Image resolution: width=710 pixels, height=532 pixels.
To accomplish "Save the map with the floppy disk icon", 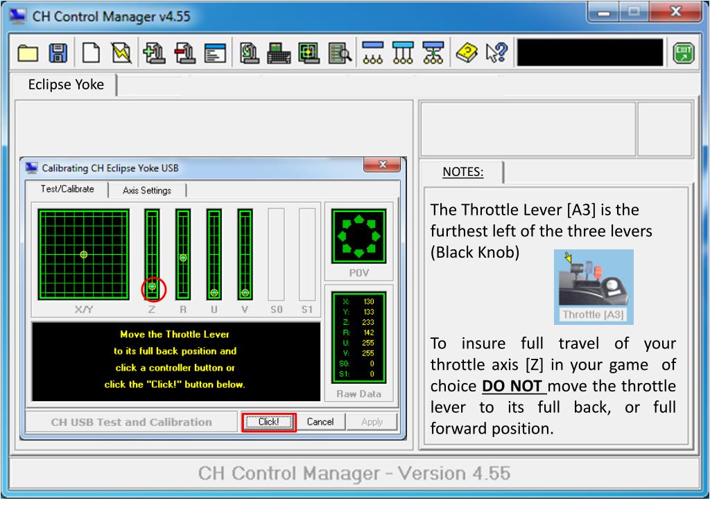I will [58, 53].
